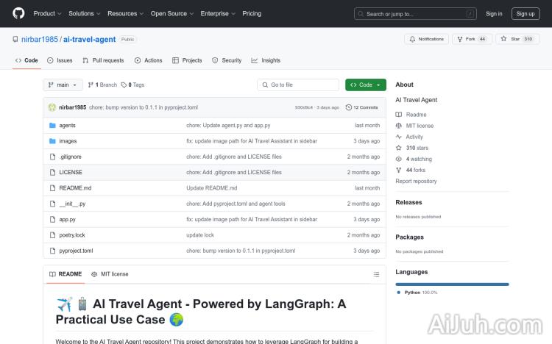Go to the Pricing page

pyautogui.click(x=252, y=13)
